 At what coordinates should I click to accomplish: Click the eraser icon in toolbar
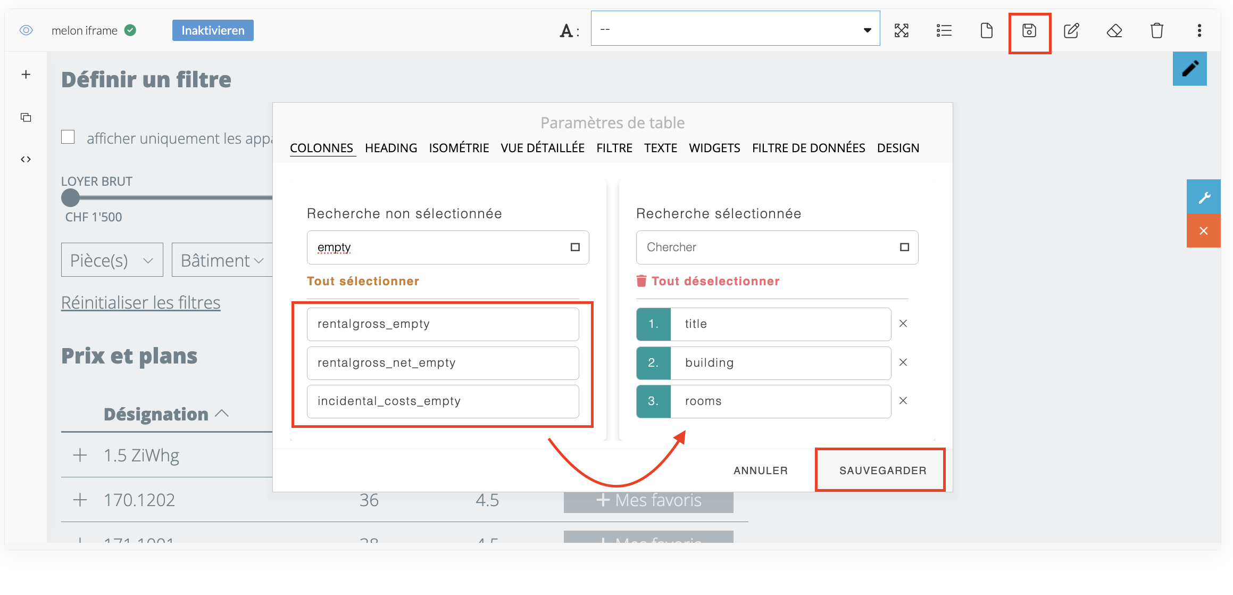(x=1114, y=31)
